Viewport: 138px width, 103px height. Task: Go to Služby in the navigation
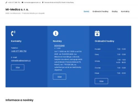115,12
